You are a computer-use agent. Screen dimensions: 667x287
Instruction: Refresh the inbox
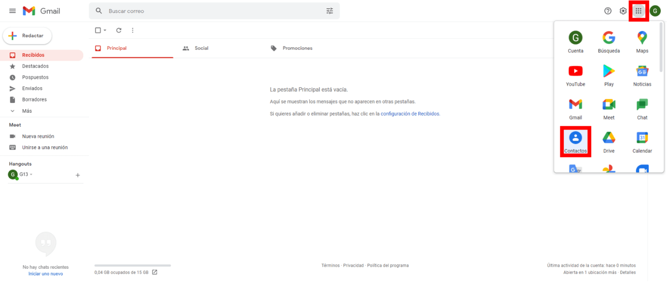tap(119, 30)
